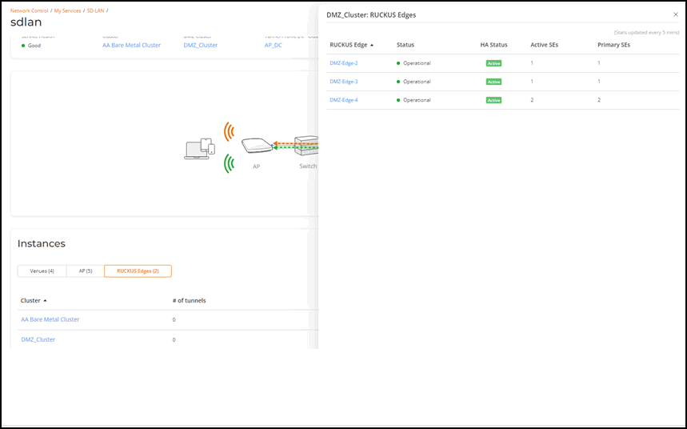Open the AP_DC tunnel profile link
687x429 pixels.
(273, 46)
